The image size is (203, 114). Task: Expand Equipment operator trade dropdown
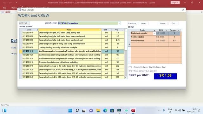(x=154, y=33)
